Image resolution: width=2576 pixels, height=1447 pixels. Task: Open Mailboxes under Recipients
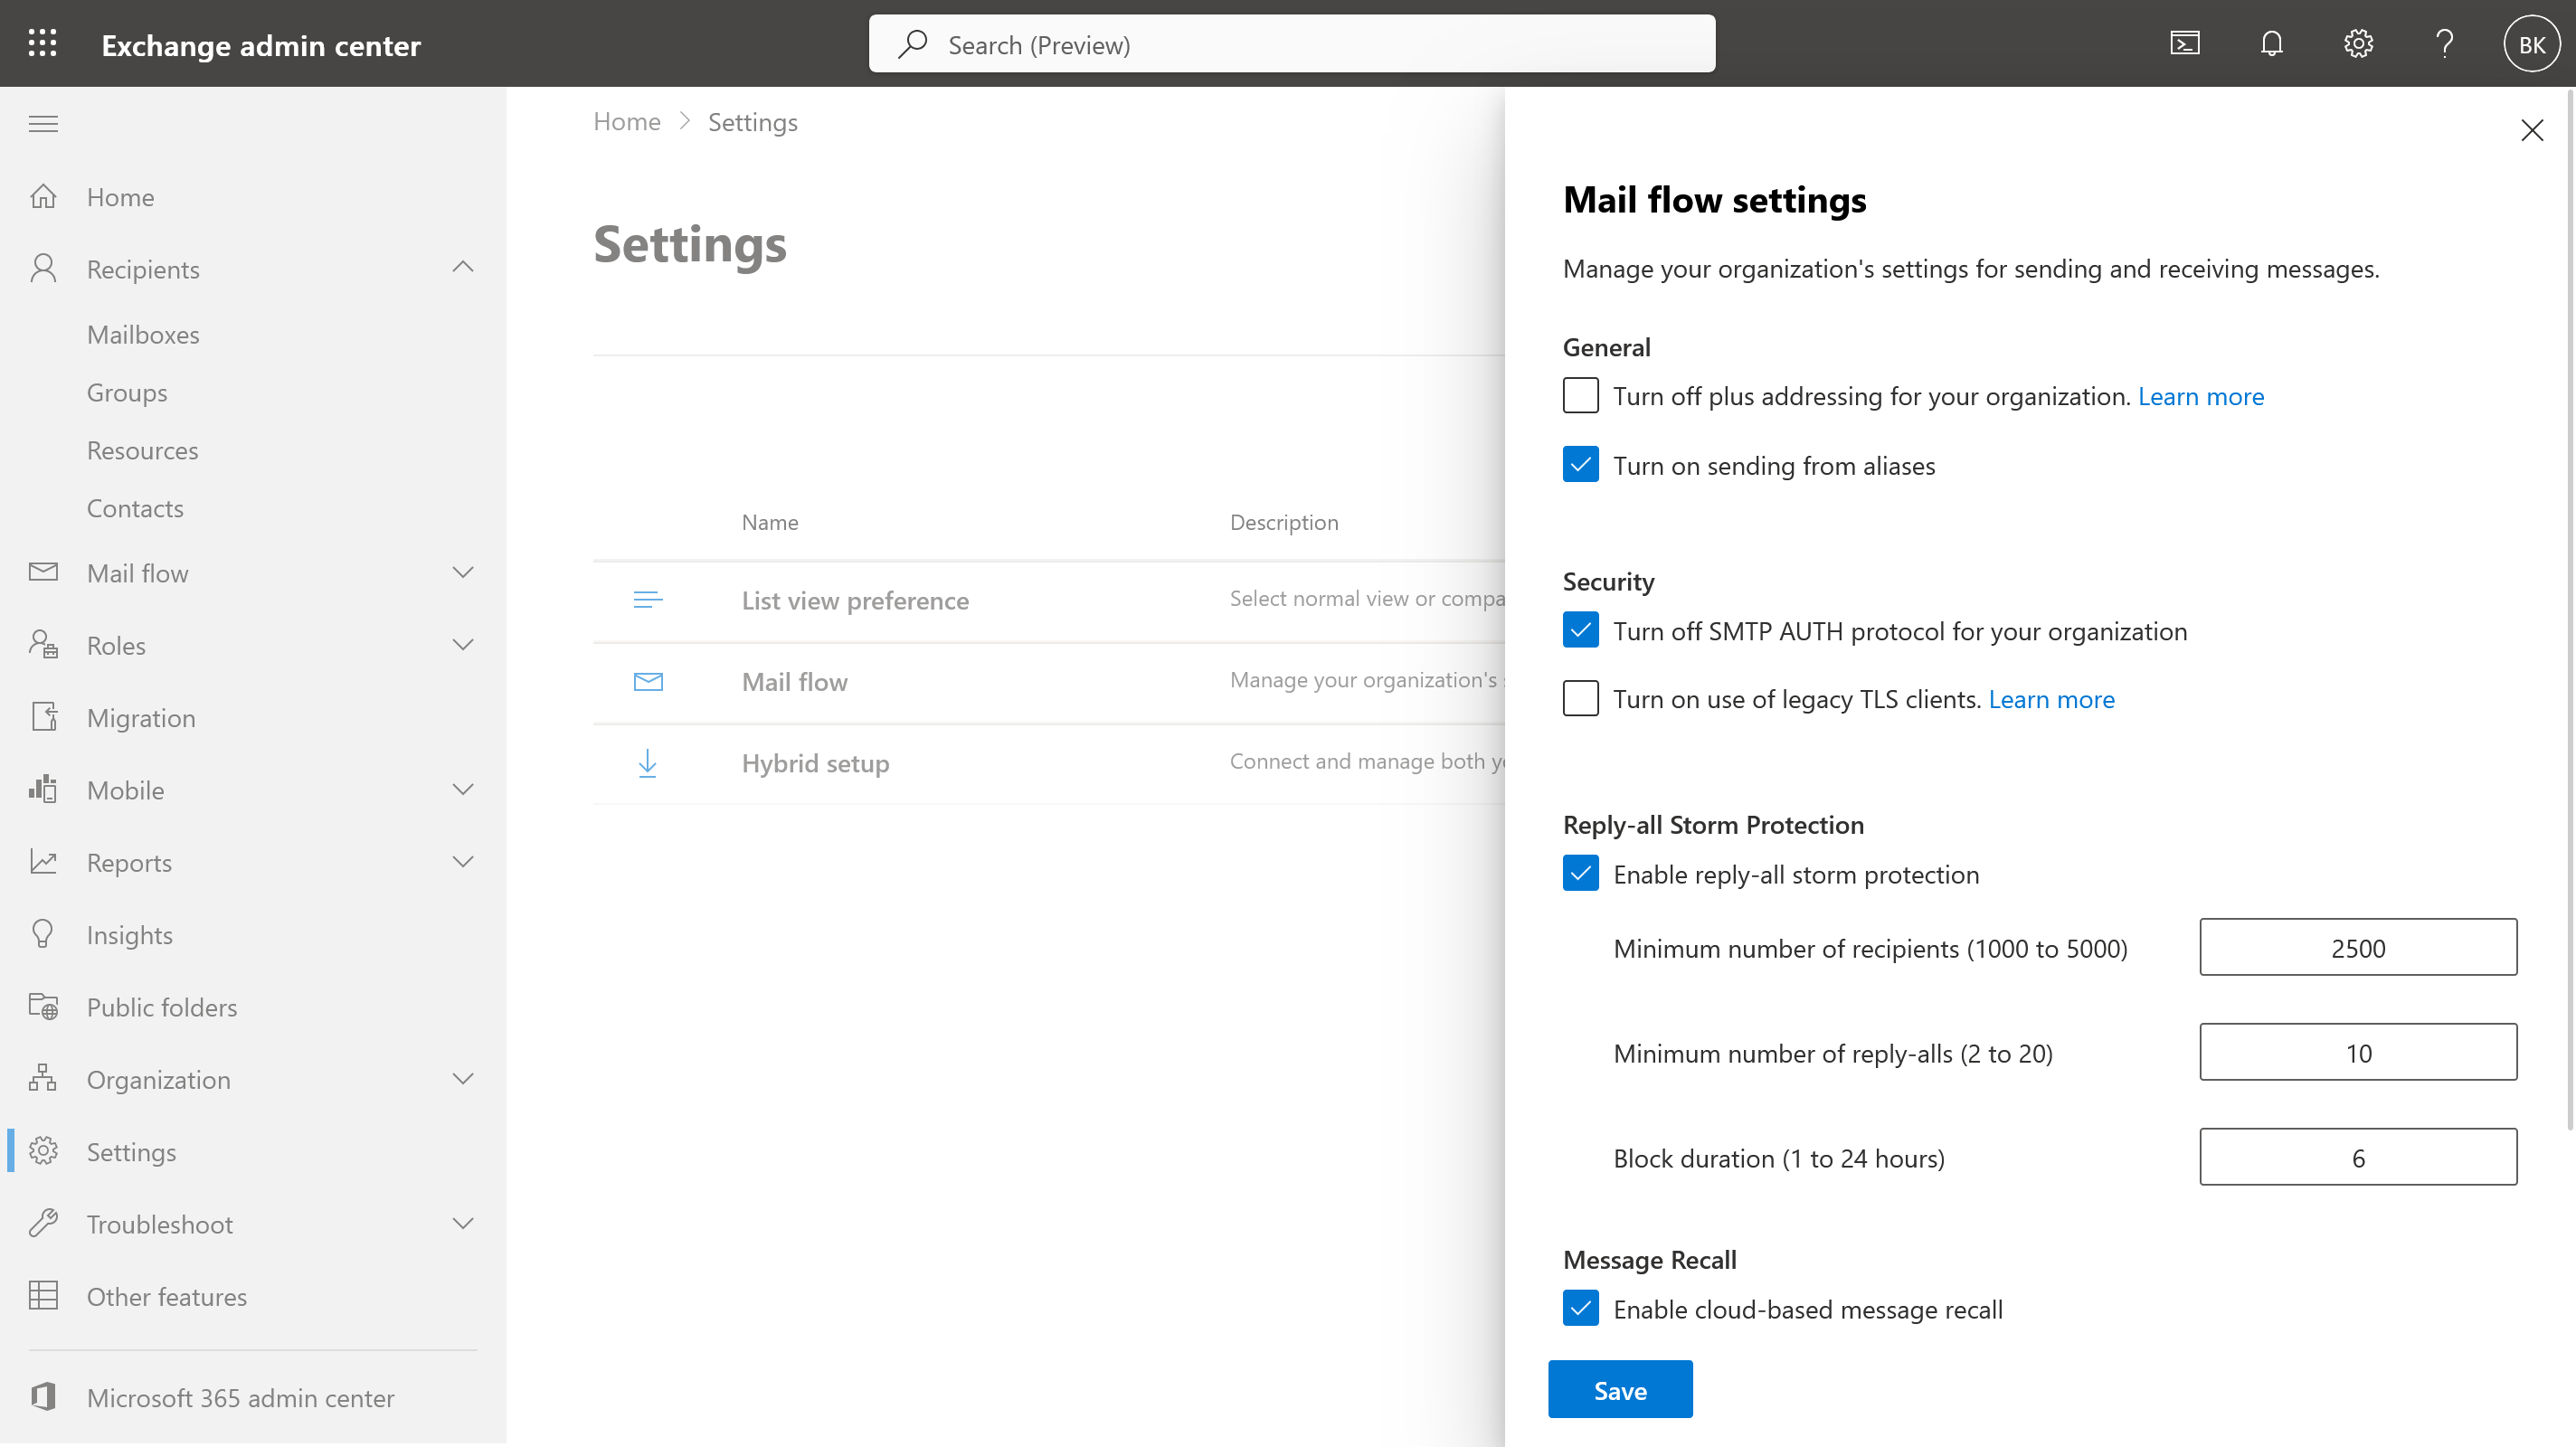tap(143, 334)
